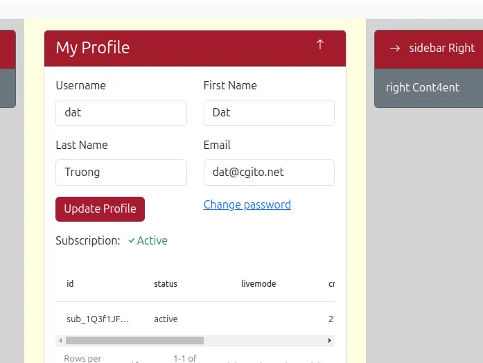The height and width of the screenshot is (363, 483).
Task: Sort table by status column header
Action: click(x=166, y=284)
